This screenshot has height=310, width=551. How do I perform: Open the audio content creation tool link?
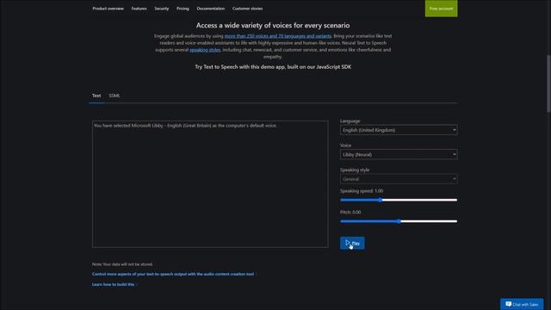tap(173, 274)
